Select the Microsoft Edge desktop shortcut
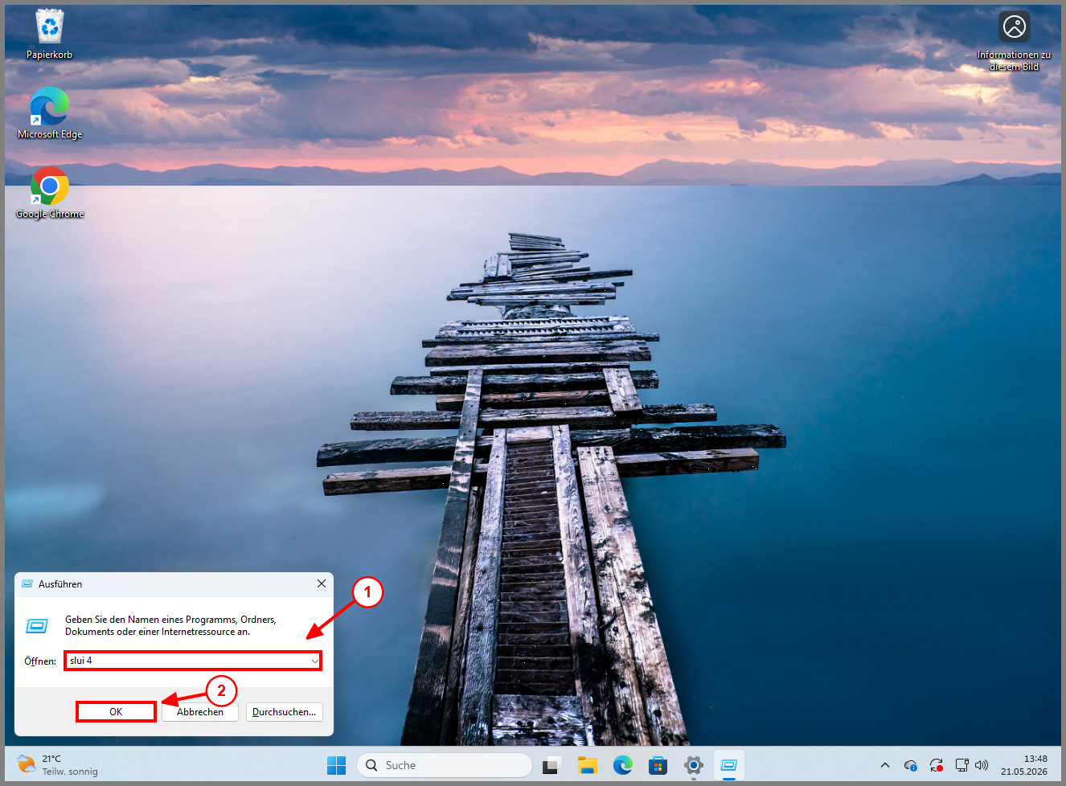Screen dimensions: 1066x786 coord(50,113)
